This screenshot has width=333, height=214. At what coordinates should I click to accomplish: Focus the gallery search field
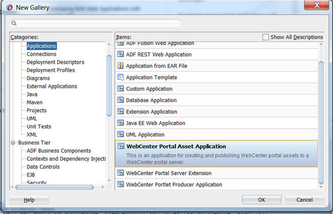(x=97, y=23)
